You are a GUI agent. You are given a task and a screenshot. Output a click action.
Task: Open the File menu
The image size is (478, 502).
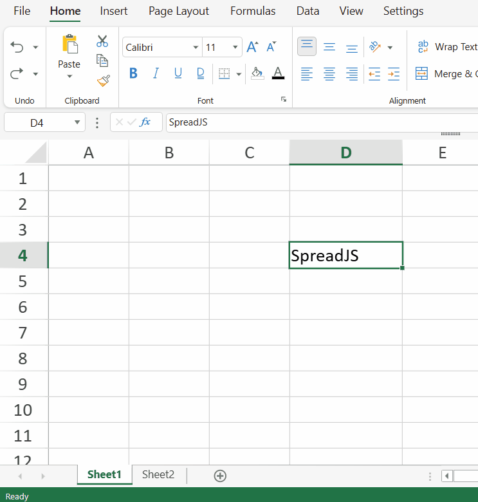pos(22,11)
